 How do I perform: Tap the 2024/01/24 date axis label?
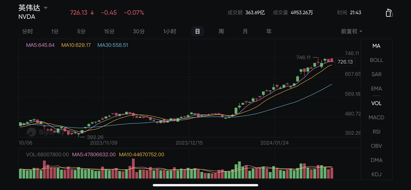275,143
